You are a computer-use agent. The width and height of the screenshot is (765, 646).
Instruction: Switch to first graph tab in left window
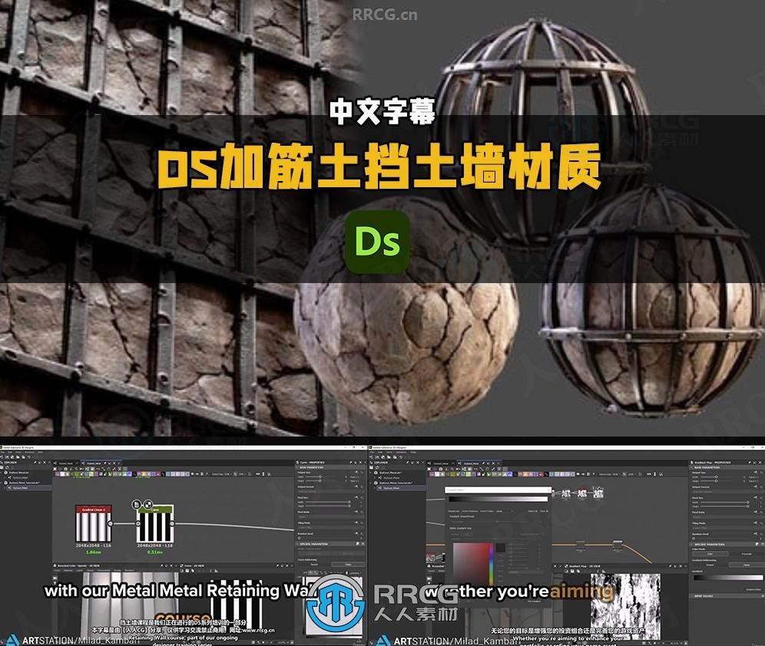[66, 463]
